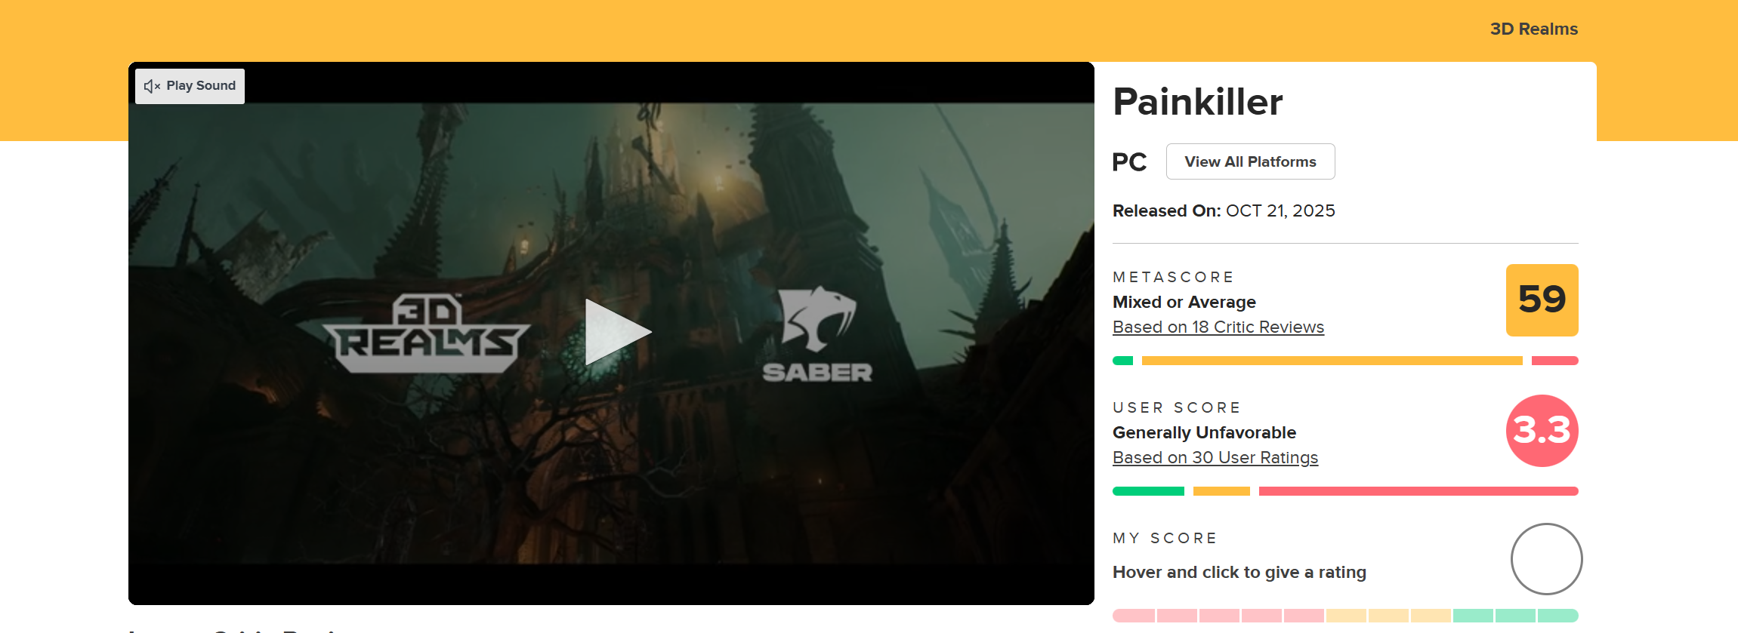Click the muted speaker icon on the video

(152, 86)
